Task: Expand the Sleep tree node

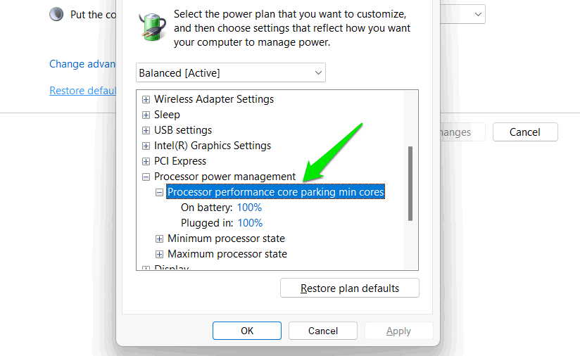Action: tap(146, 115)
